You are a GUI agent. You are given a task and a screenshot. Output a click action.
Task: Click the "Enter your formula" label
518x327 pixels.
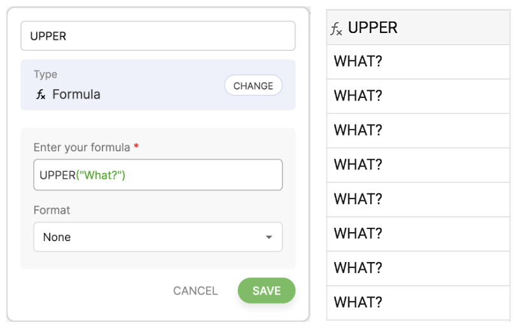81,147
